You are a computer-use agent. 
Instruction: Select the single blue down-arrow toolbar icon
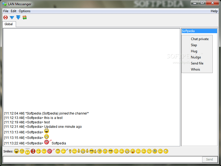click(x=12, y=17)
